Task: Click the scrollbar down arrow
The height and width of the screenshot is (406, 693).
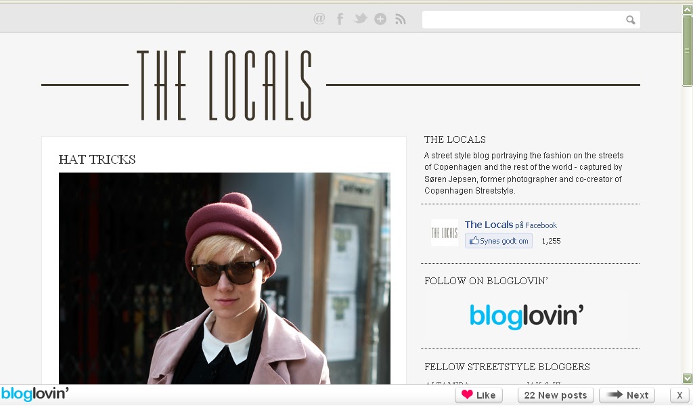Action: (x=688, y=378)
